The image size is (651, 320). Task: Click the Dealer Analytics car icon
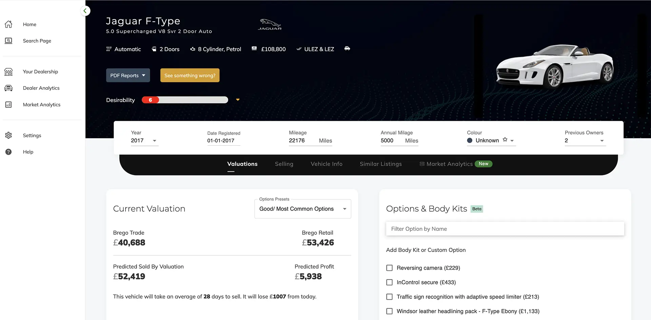pyautogui.click(x=8, y=88)
